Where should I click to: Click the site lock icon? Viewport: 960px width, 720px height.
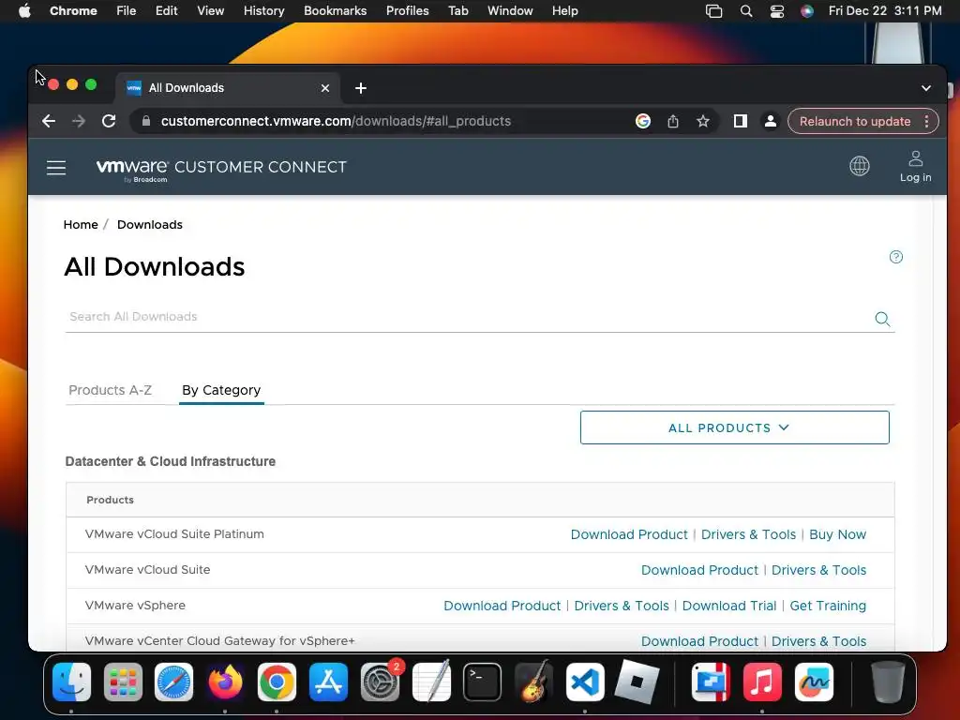145,121
